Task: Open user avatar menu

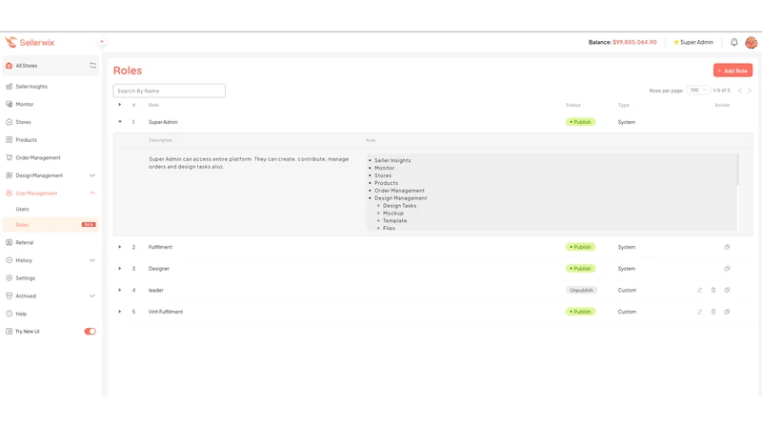Action: pyautogui.click(x=751, y=42)
